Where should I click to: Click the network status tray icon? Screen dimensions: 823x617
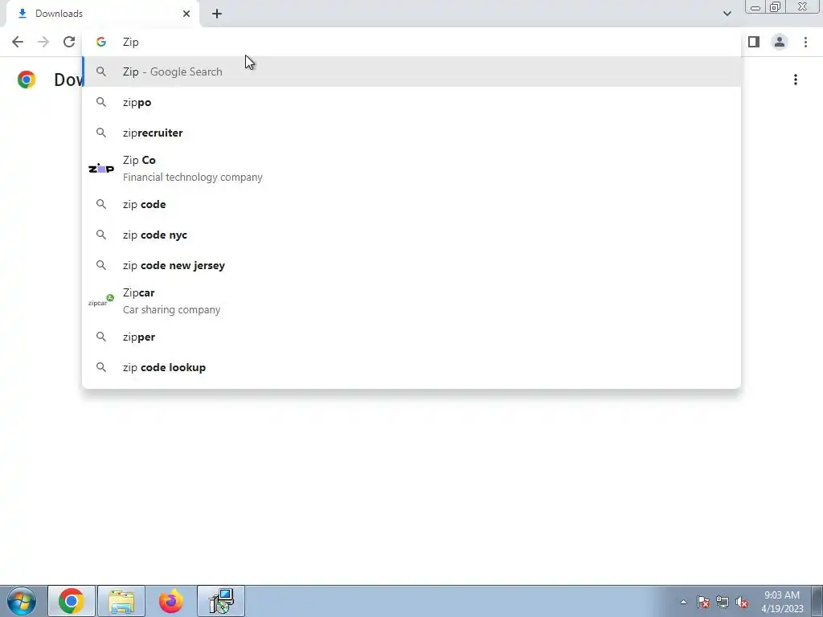[723, 602]
